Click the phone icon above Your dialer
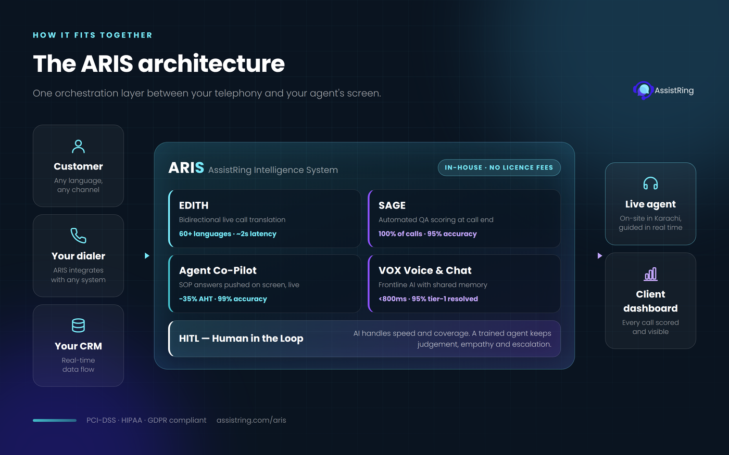The width and height of the screenshot is (729, 455). coord(78,236)
